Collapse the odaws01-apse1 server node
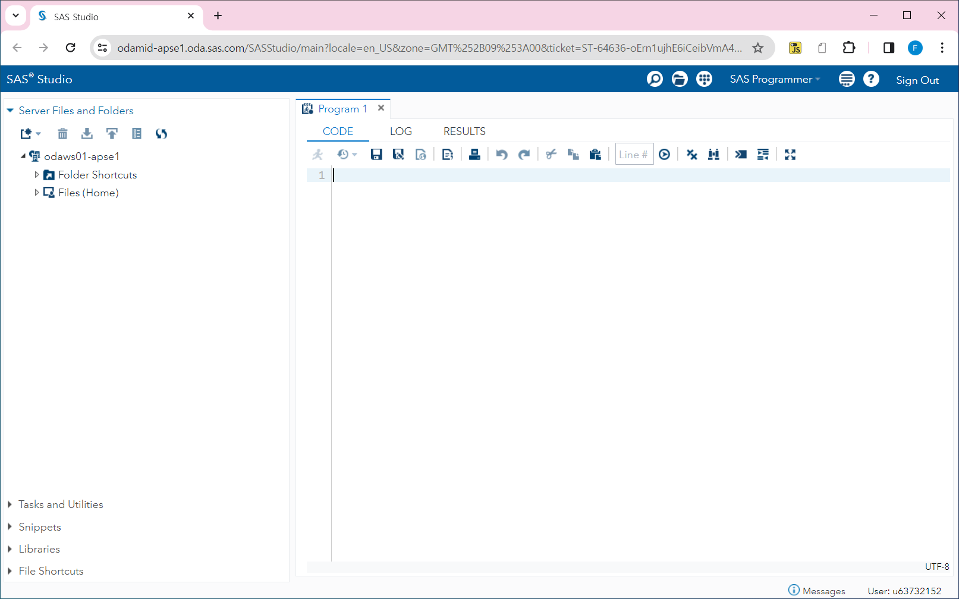Viewport: 959px width, 599px height. 23,156
